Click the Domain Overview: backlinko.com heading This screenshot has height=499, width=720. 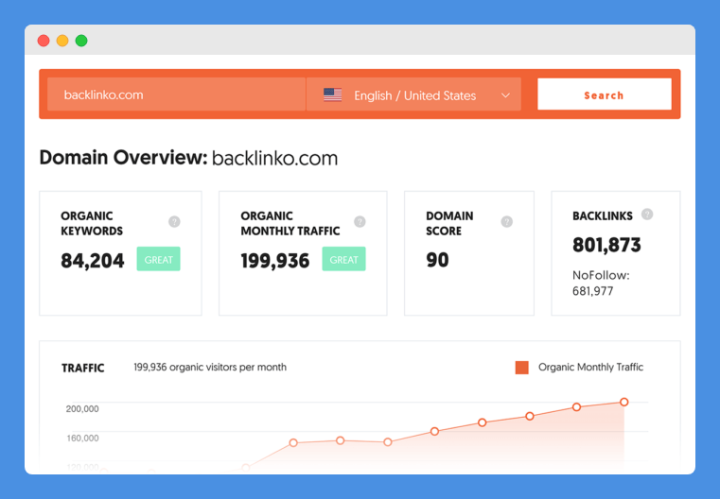click(x=188, y=158)
